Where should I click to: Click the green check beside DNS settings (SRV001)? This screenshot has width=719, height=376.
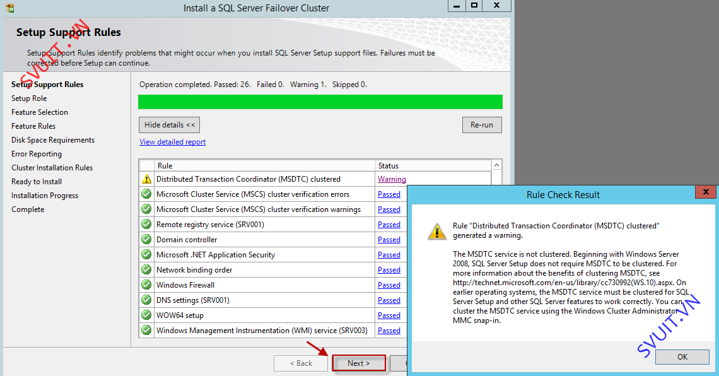click(146, 300)
